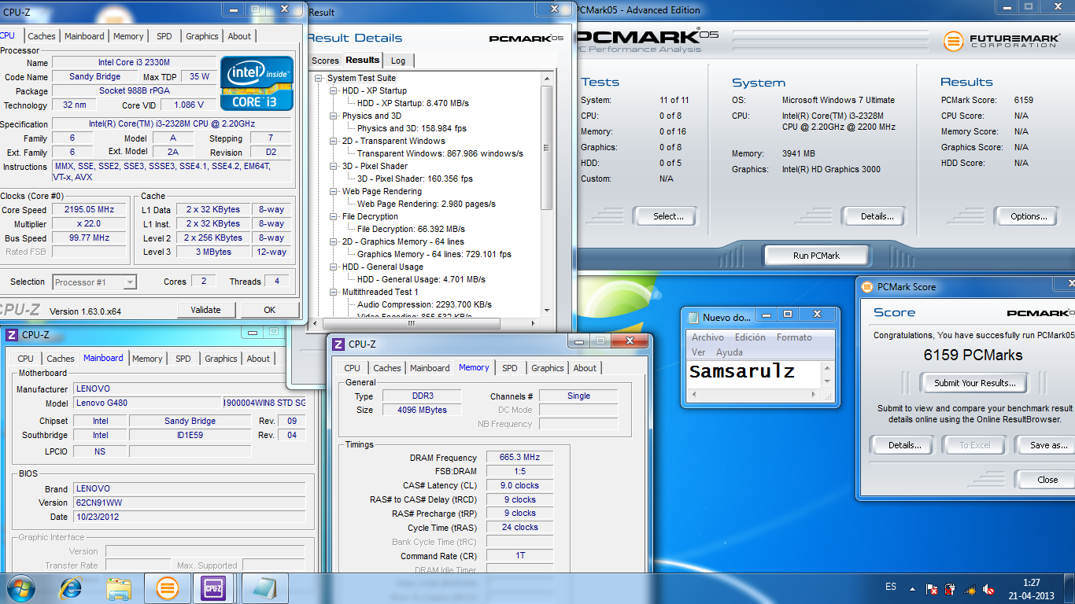Click the ES language indicator on taskbar
The image size is (1075, 604).
(x=891, y=587)
